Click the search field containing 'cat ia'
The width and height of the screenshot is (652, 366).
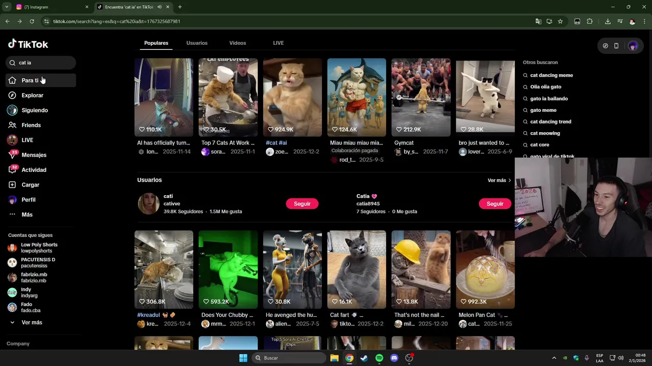(41, 63)
